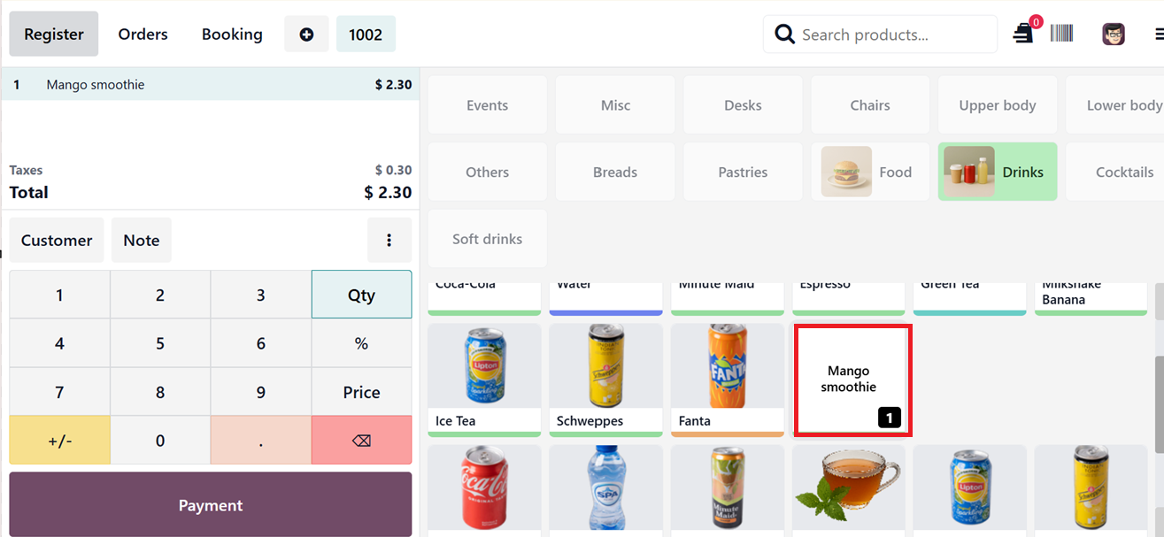Switch numpad to Price mode

point(361,392)
